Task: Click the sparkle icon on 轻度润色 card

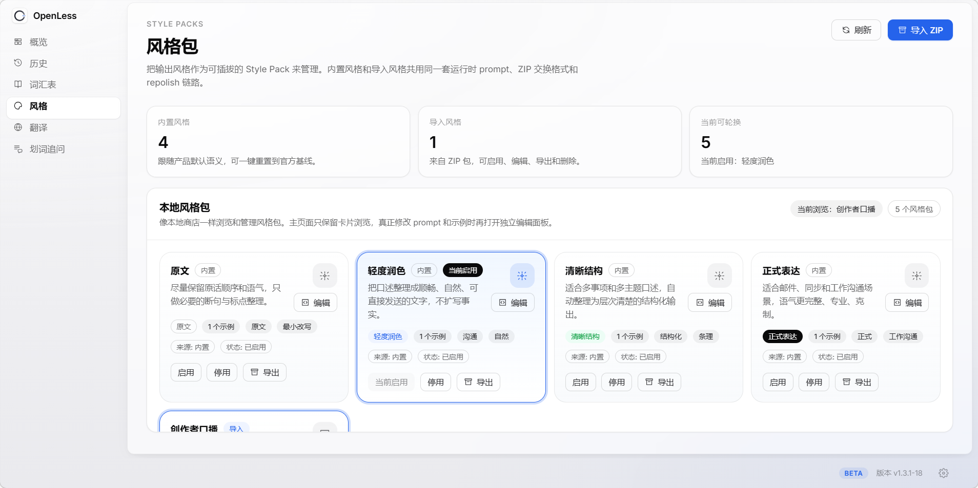Action: [522, 275]
